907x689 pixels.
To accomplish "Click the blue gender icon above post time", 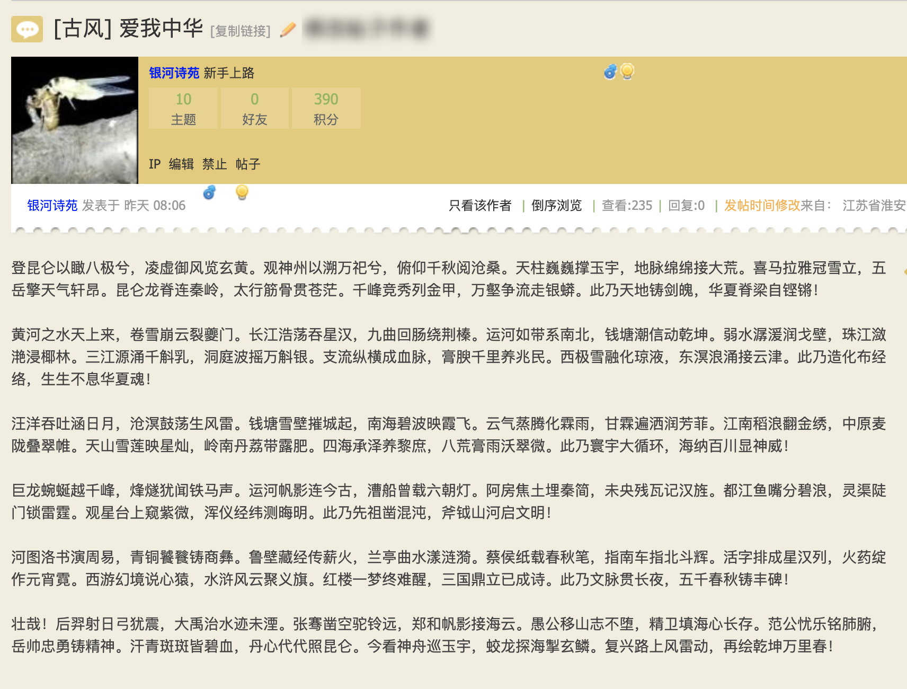I will (x=209, y=192).
